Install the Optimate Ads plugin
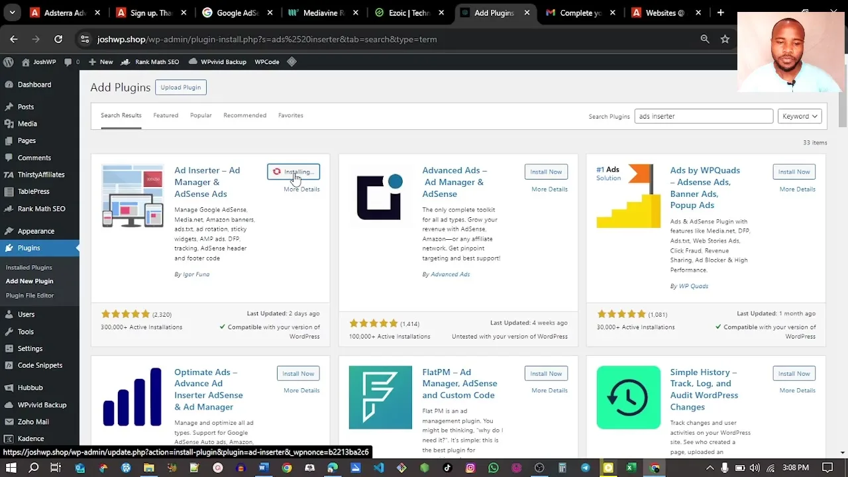848x477 pixels. (x=298, y=374)
